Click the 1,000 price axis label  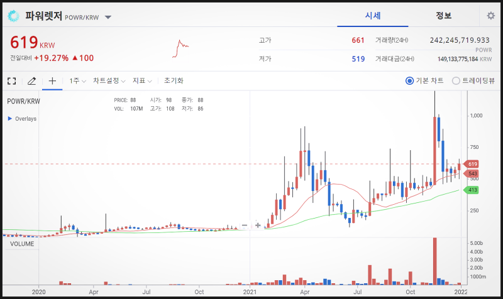[477, 116]
